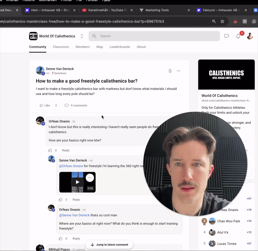This screenshot has width=258, height=251.
Task: Open the post three-dot options menu
Action: point(178,71)
